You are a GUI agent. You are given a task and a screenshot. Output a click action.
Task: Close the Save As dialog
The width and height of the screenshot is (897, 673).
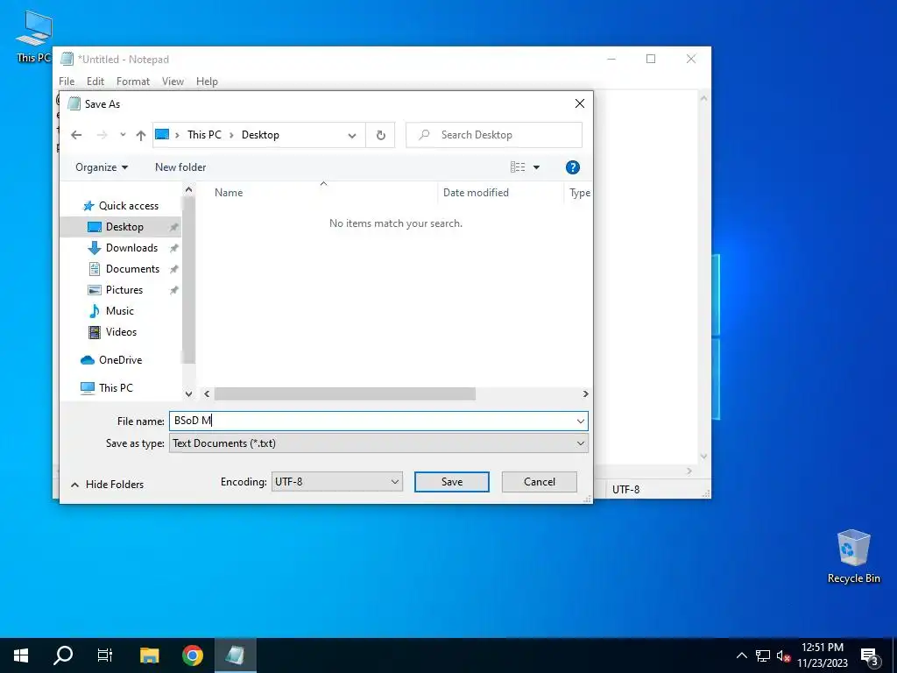click(x=580, y=103)
